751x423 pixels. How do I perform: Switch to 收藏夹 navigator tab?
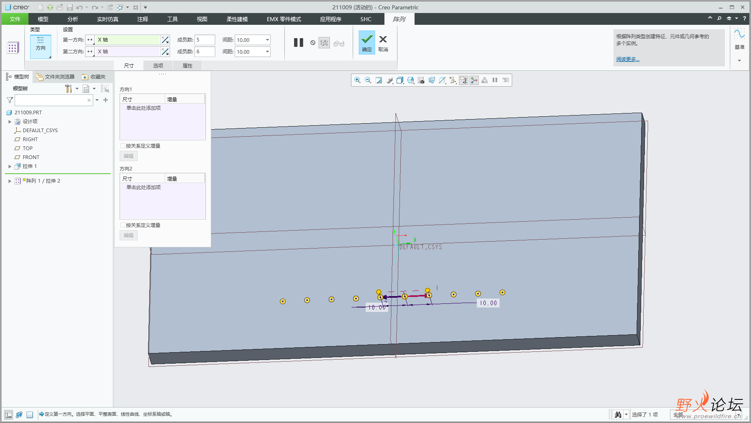coord(94,77)
